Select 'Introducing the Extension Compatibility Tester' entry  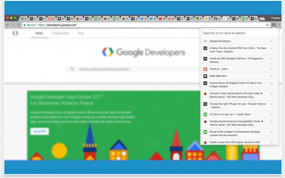[239, 123]
